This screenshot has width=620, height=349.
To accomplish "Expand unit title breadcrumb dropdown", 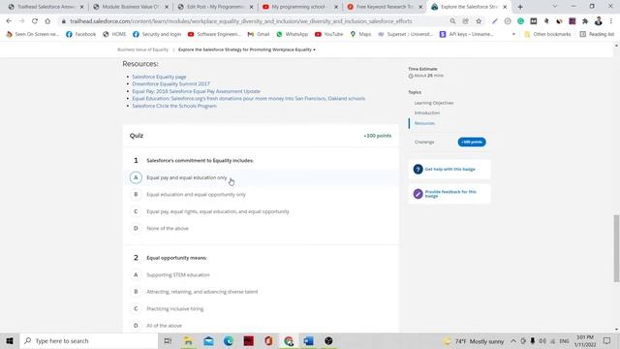I will pyautogui.click(x=314, y=49).
